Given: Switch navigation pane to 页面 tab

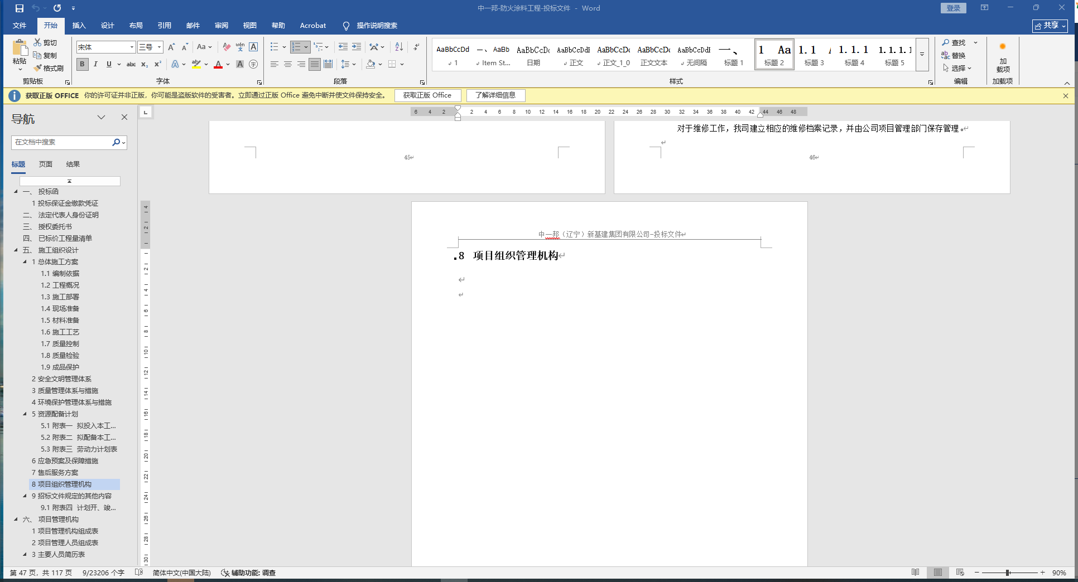Looking at the screenshot, I should click(x=46, y=164).
